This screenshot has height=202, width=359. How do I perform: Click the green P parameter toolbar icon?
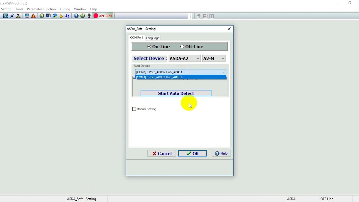point(42,16)
